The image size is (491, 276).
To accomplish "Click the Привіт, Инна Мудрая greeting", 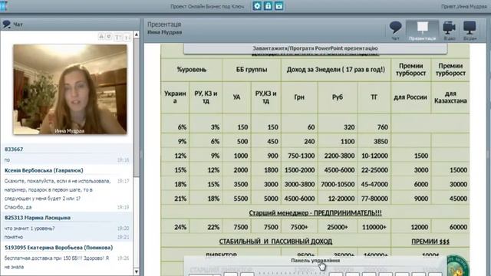I will (x=463, y=6).
